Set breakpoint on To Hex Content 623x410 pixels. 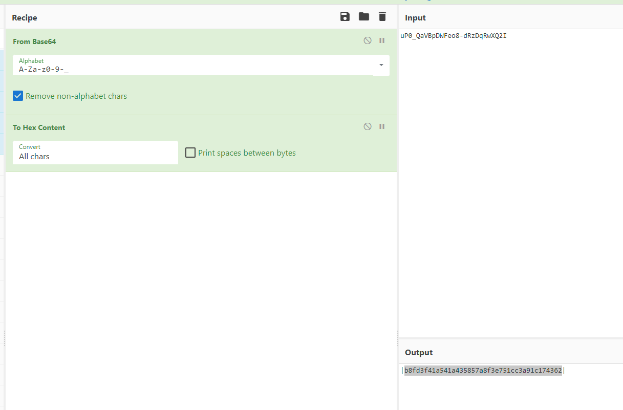(x=382, y=126)
